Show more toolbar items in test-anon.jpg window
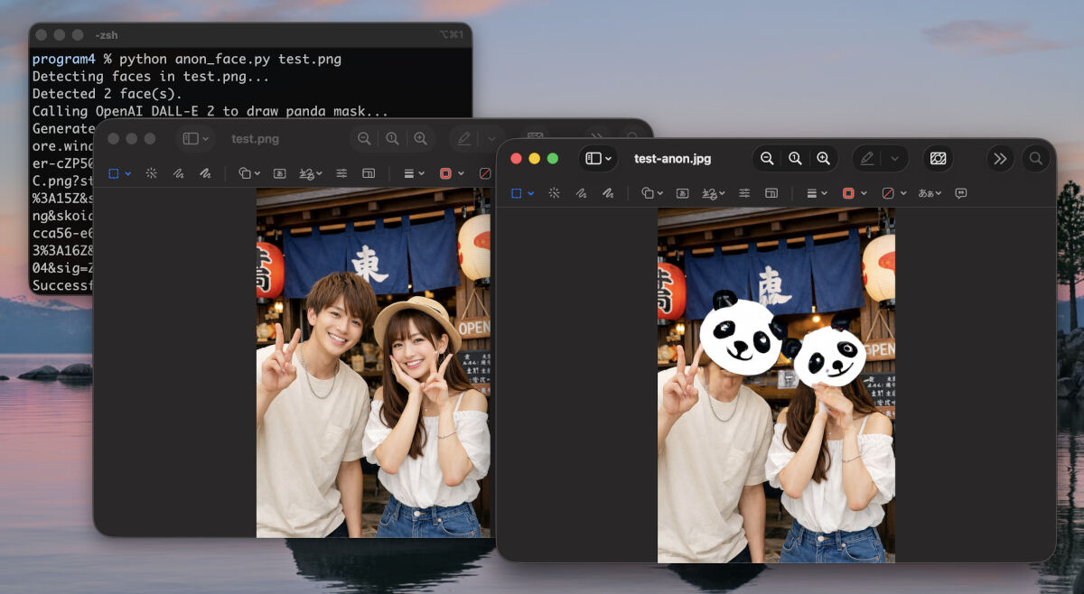Image resolution: width=1084 pixels, height=594 pixels. pos(1000,159)
